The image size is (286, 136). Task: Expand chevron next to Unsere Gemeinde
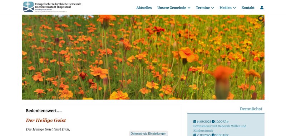pos(189,8)
